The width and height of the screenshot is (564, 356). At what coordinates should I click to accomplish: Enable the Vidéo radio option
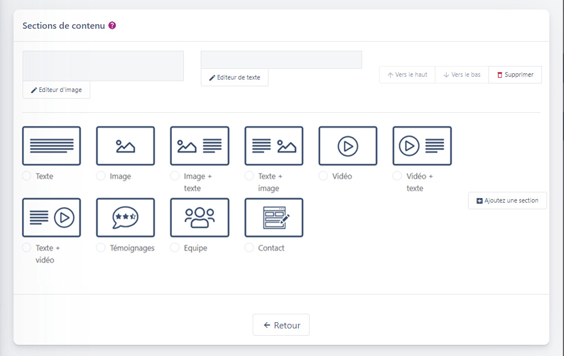pos(323,176)
